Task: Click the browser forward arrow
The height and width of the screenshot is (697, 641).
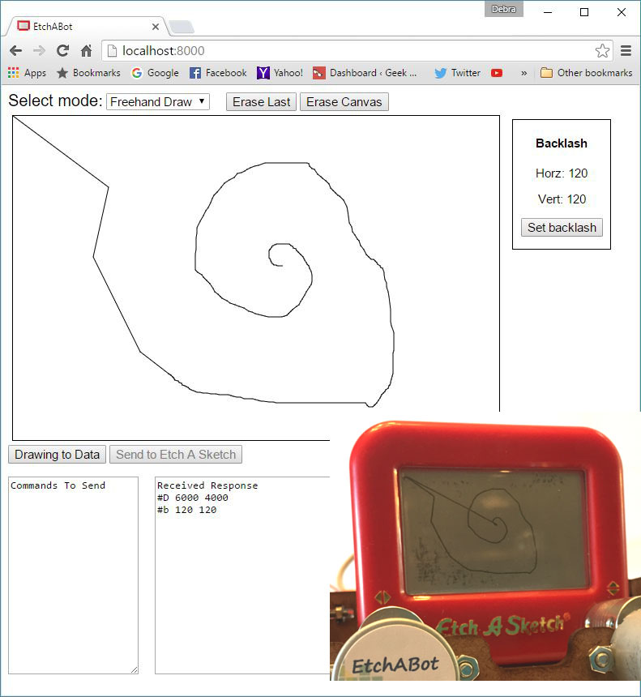Action: (x=39, y=51)
